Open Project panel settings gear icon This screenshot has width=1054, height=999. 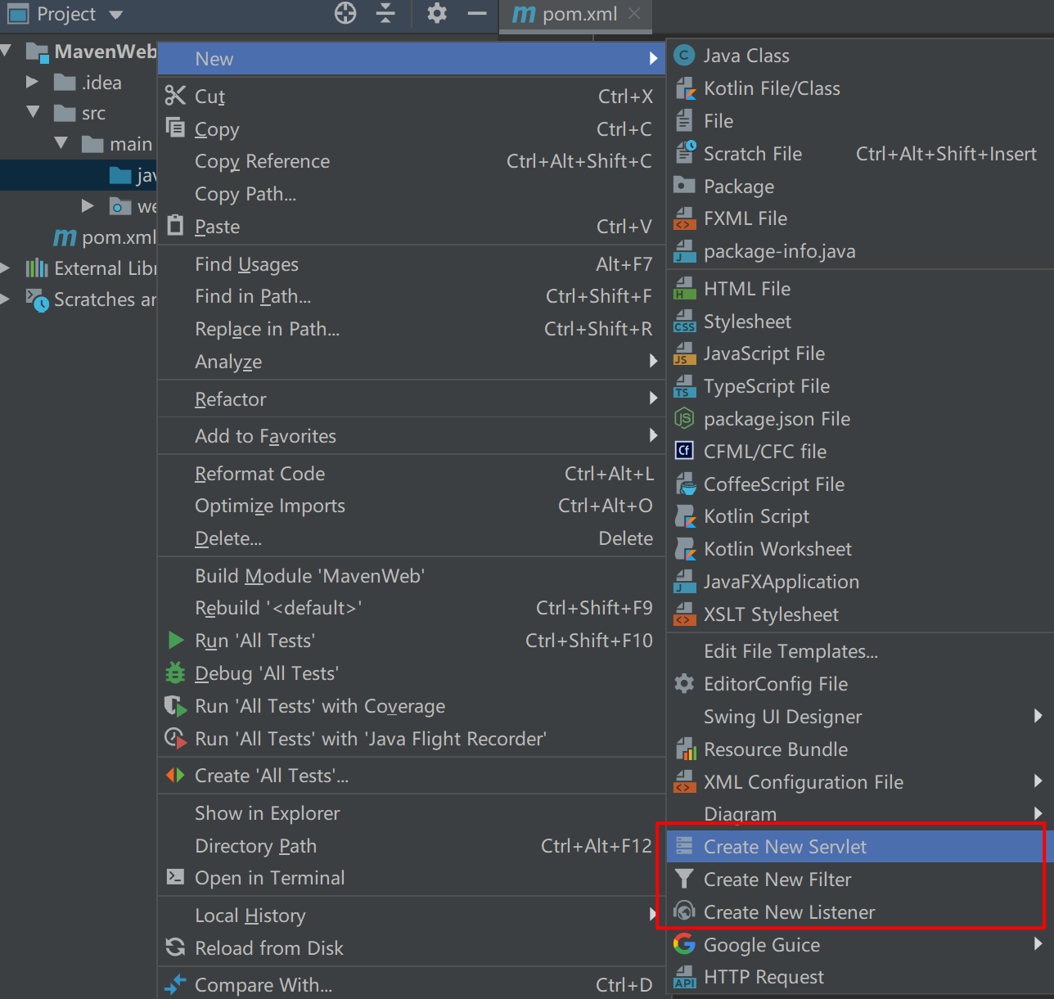pyautogui.click(x=437, y=13)
